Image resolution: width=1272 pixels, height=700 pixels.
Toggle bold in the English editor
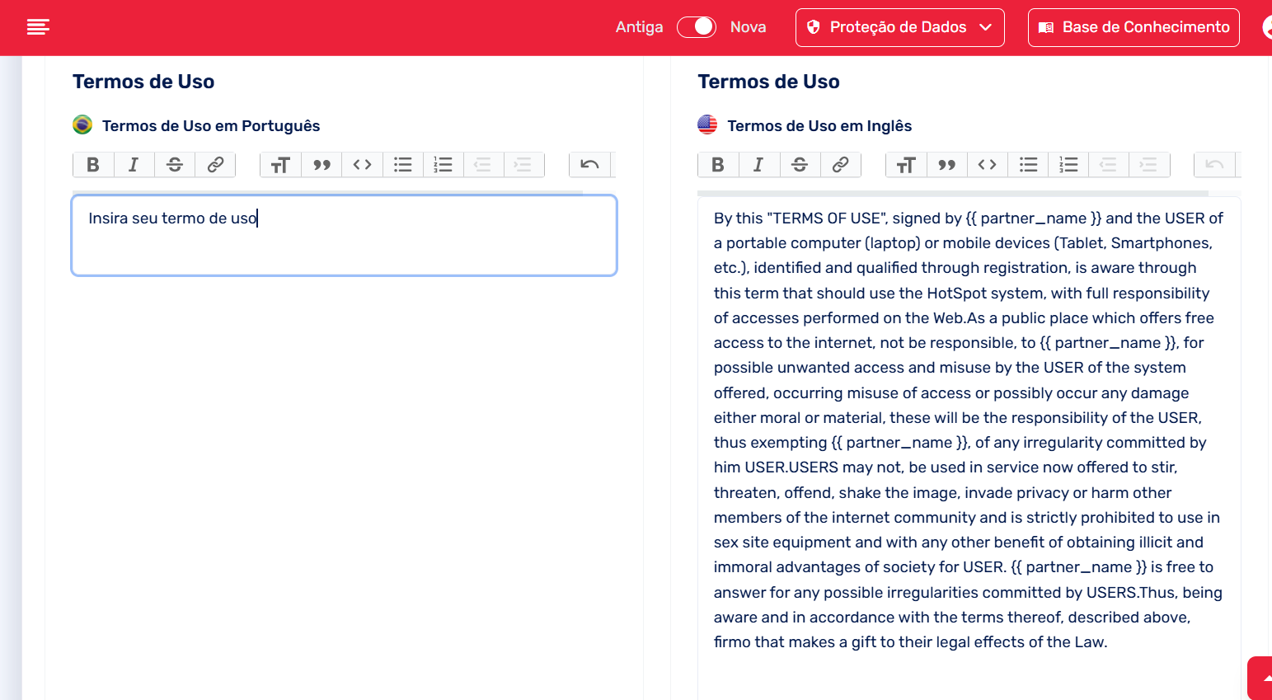pos(718,165)
